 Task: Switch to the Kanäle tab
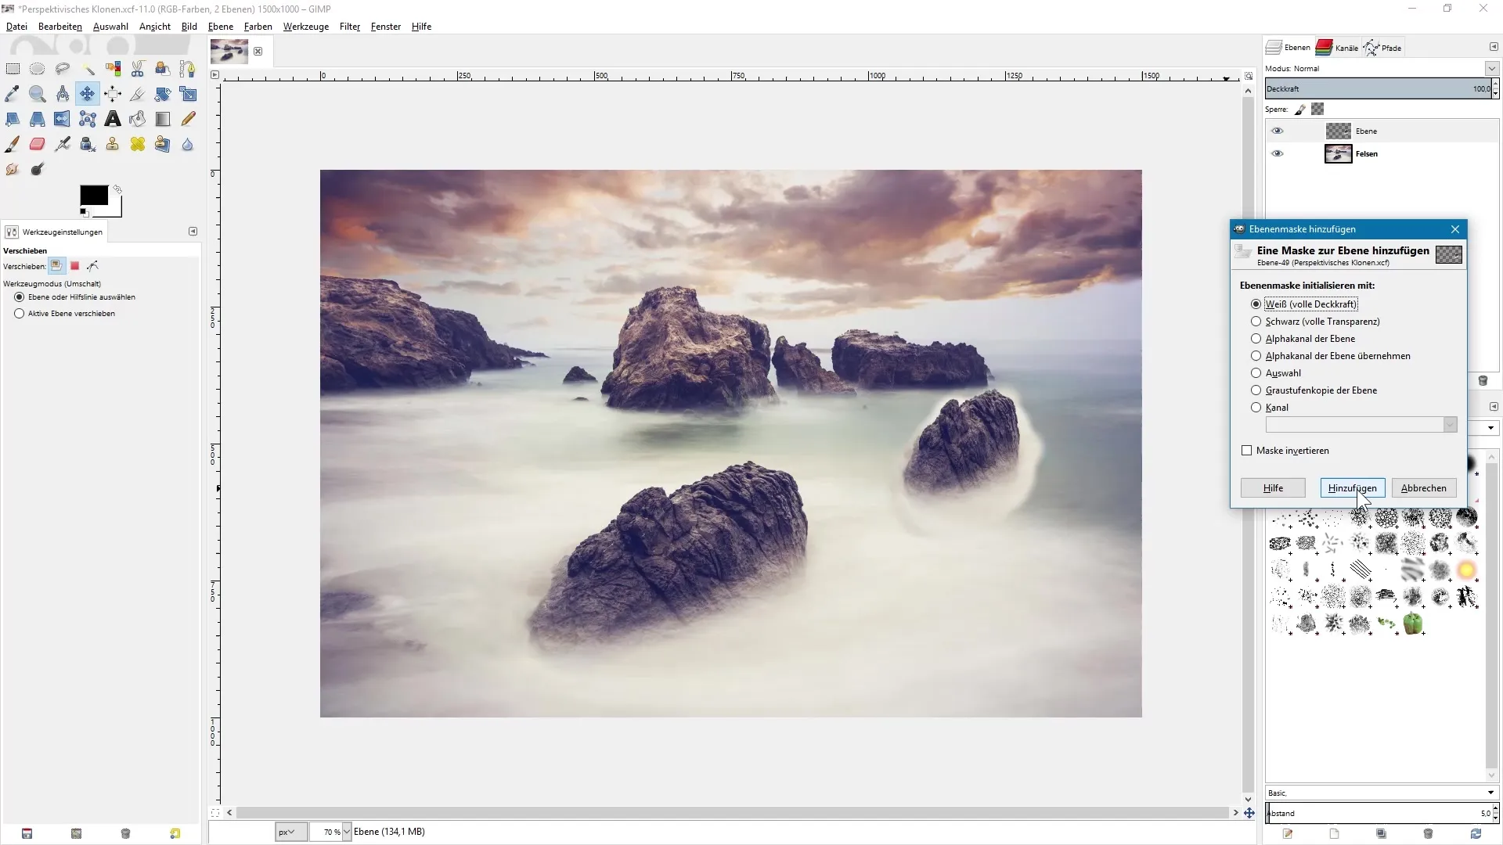coord(1337,48)
